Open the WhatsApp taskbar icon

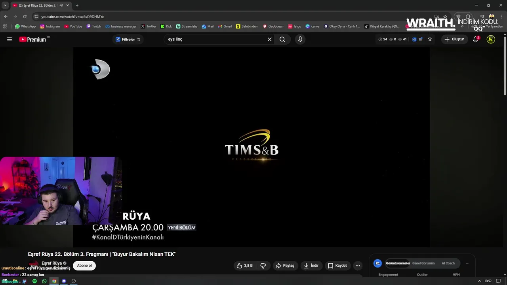click(x=44, y=281)
